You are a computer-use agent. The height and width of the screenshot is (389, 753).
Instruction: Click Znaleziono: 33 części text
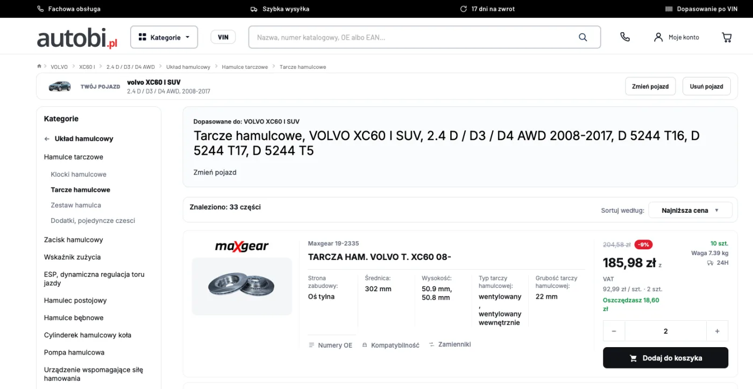point(225,207)
